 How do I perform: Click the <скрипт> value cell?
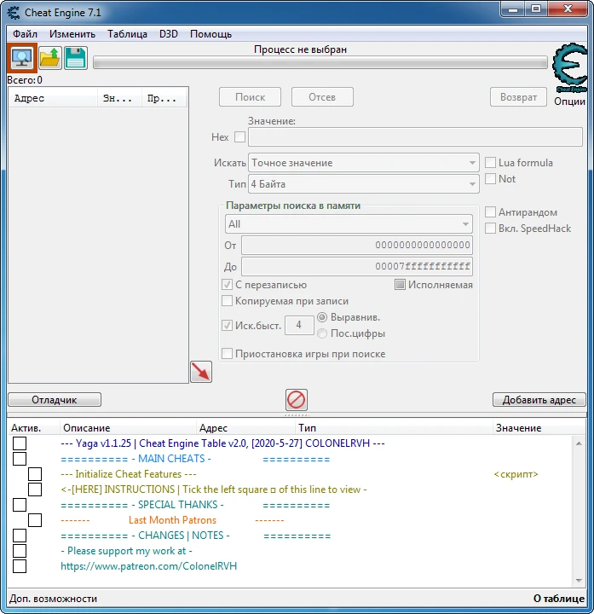point(516,474)
